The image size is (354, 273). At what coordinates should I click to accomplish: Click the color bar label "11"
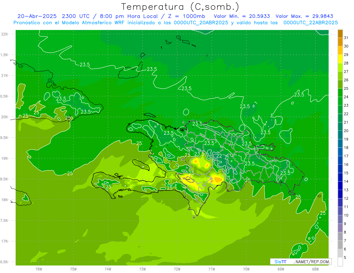346,207
